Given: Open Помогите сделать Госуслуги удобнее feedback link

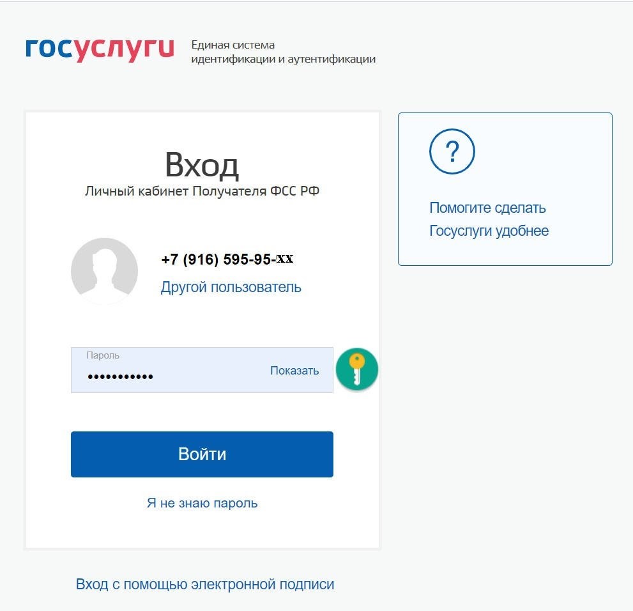Looking at the screenshot, I should [487, 208].
